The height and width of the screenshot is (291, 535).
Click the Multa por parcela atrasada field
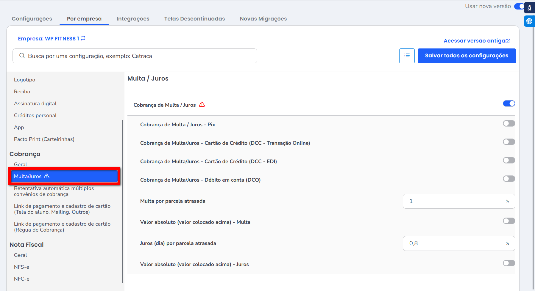pyautogui.click(x=453, y=201)
